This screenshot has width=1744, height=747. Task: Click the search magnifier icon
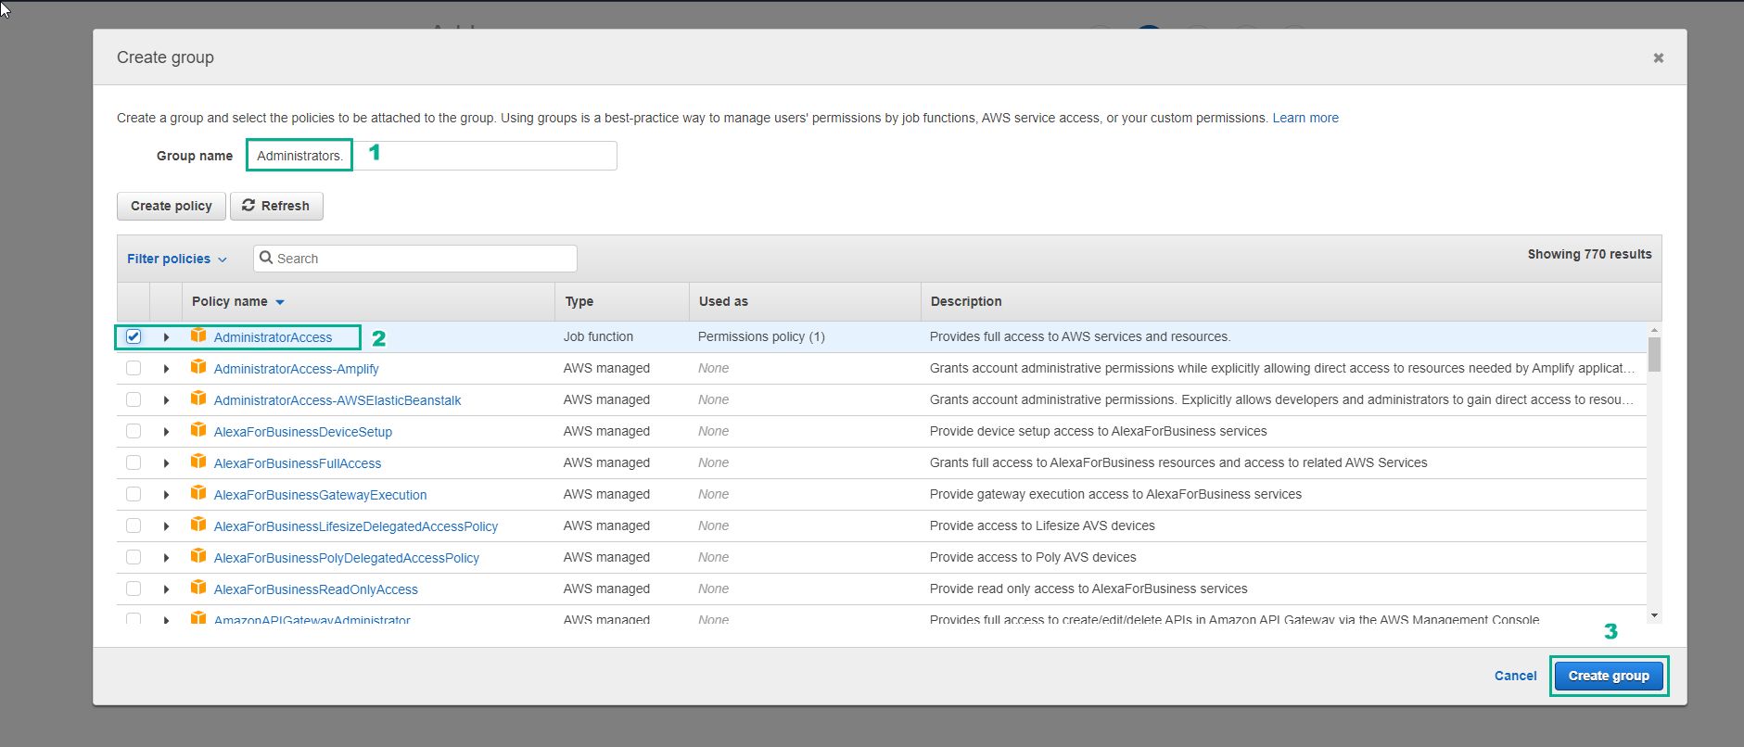click(266, 258)
